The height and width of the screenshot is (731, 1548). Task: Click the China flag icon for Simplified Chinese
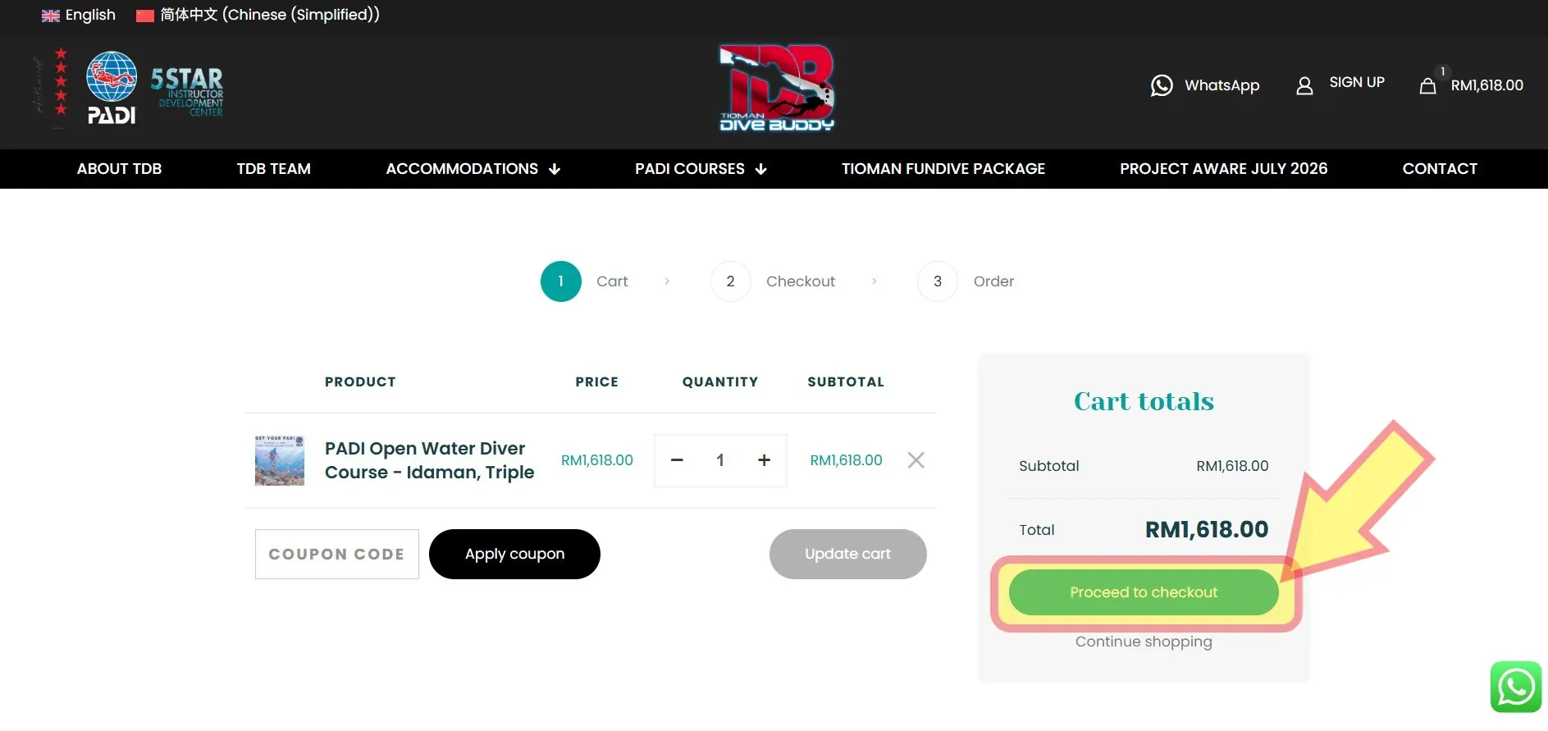click(x=145, y=16)
